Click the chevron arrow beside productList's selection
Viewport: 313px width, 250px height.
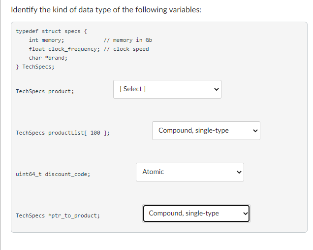point(255,131)
